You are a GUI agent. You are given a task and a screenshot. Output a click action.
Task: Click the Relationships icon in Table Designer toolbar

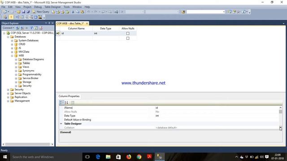17,17
